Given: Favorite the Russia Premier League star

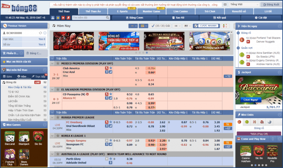Looking at the screenshot, I should [x=58, y=117].
